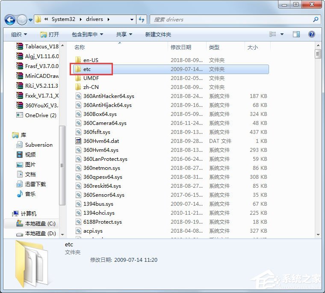Sort by the 大小 column header
Viewport: 325px width, 293px height.
(x=252, y=47)
